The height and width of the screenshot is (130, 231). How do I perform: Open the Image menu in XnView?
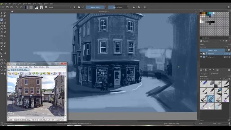[x=26, y=67]
